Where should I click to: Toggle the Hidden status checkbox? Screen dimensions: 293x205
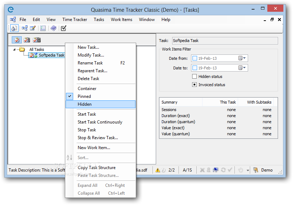click(194, 77)
